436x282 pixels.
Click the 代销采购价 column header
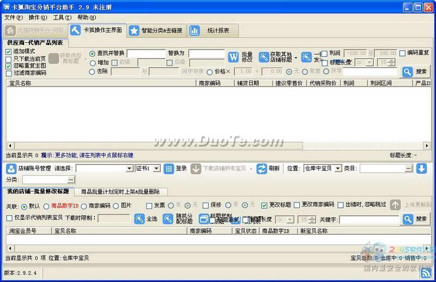pyautogui.click(x=323, y=83)
